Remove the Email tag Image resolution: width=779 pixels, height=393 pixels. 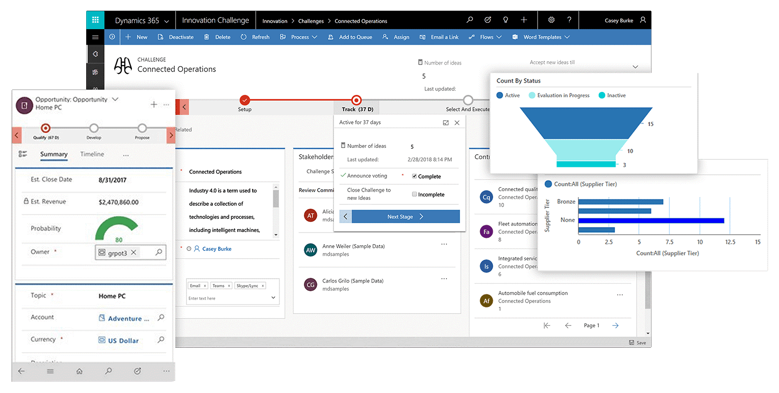(205, 286)
